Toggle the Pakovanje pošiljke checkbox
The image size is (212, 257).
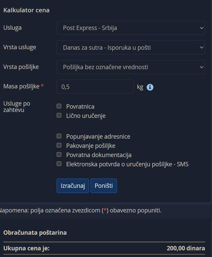click(59, 145)
